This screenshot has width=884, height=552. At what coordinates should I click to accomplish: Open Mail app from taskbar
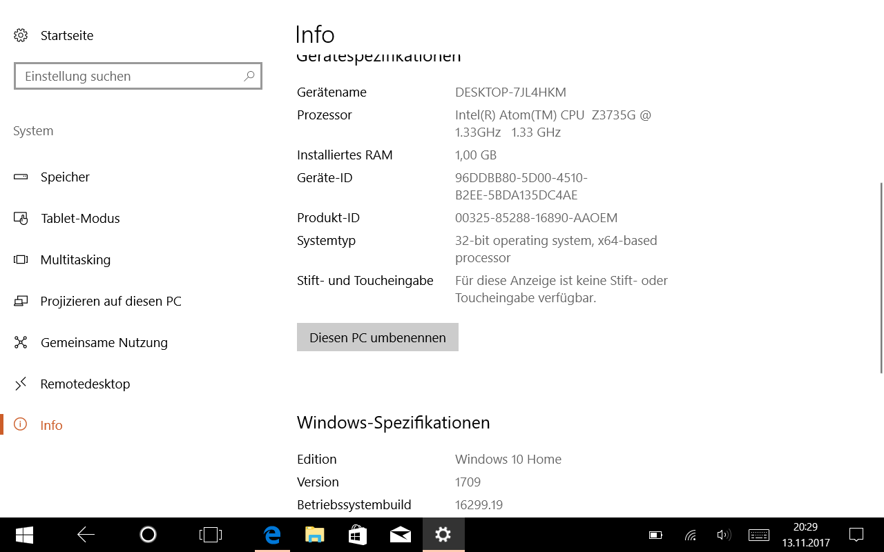[401, 535]
